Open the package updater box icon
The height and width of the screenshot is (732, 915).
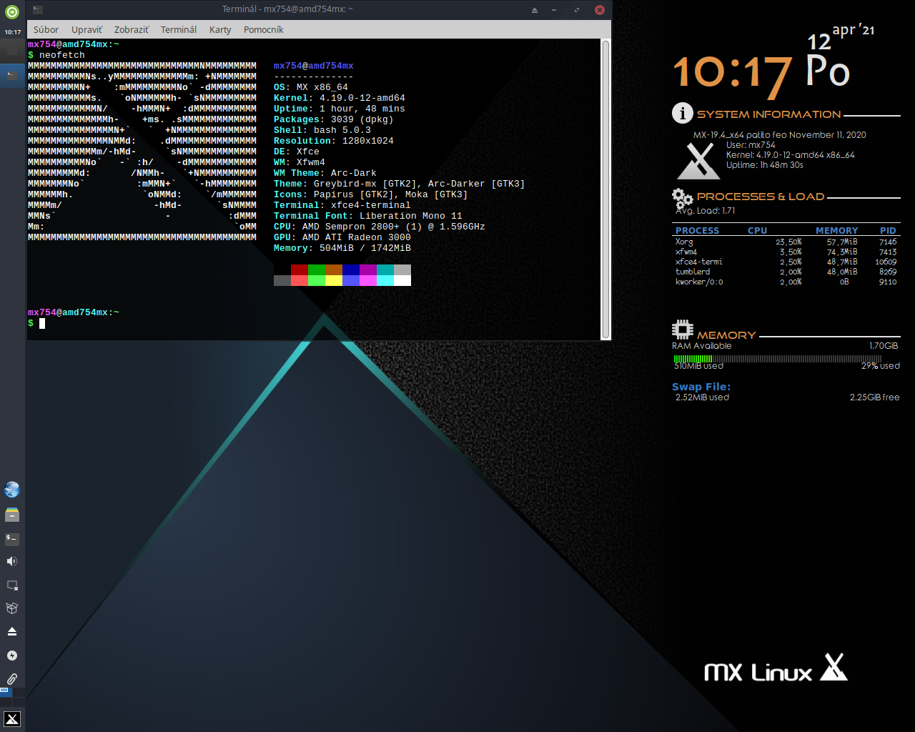[12, 608]
